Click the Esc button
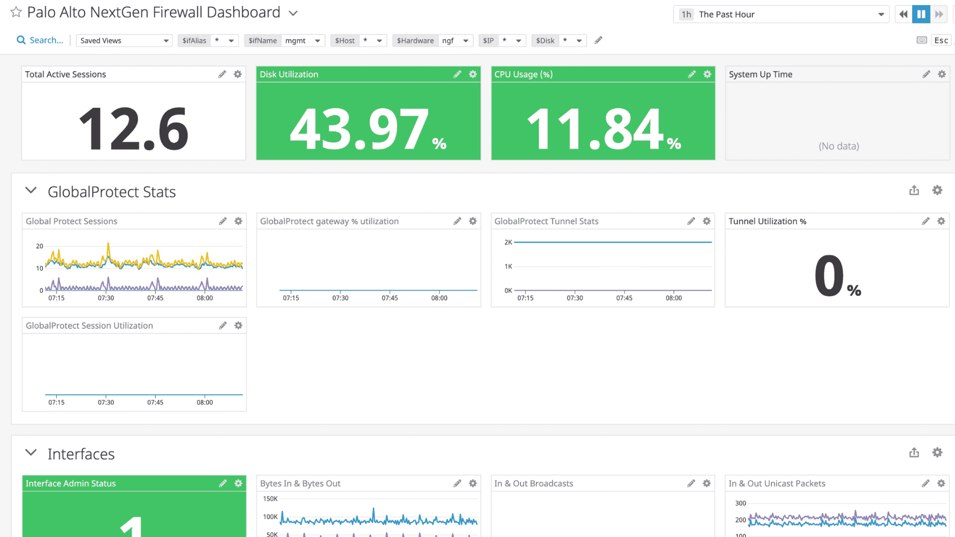The image size is (955, 537). point(941,40)
